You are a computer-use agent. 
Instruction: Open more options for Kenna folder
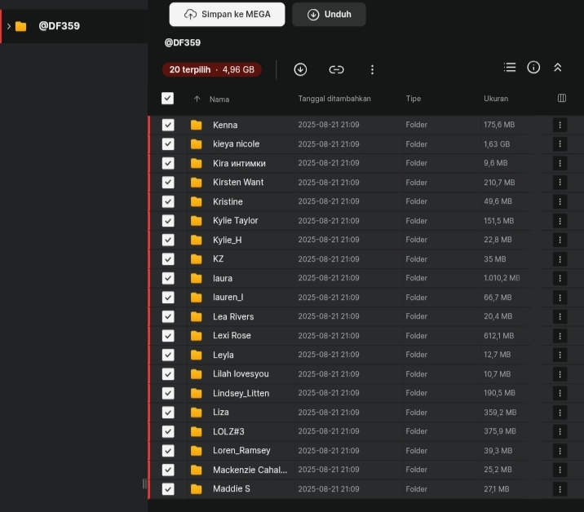[x=560, y=125]
